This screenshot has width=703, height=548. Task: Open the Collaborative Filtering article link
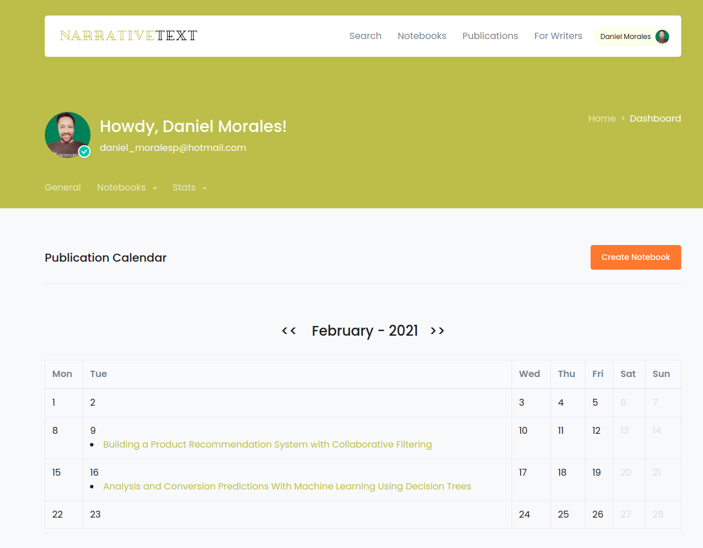pyautogui.click(x=267, y=444)
